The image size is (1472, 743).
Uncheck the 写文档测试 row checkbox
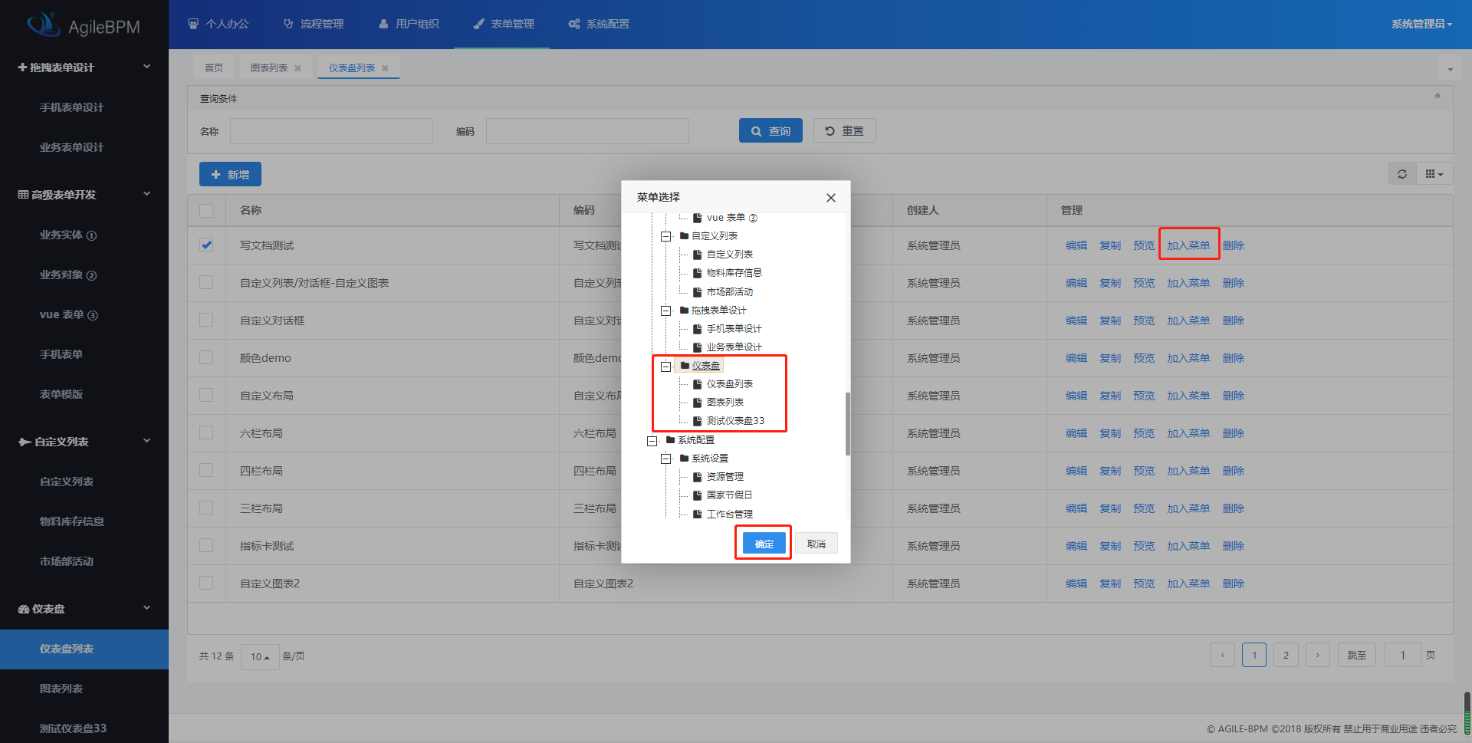(x=206, y=245)
